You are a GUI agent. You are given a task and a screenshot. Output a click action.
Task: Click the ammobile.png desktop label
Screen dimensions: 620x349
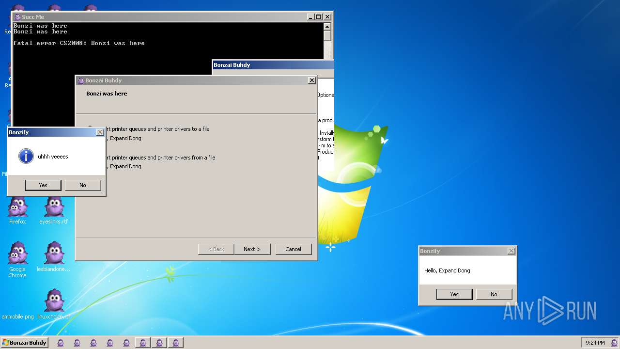pos(17,317)
